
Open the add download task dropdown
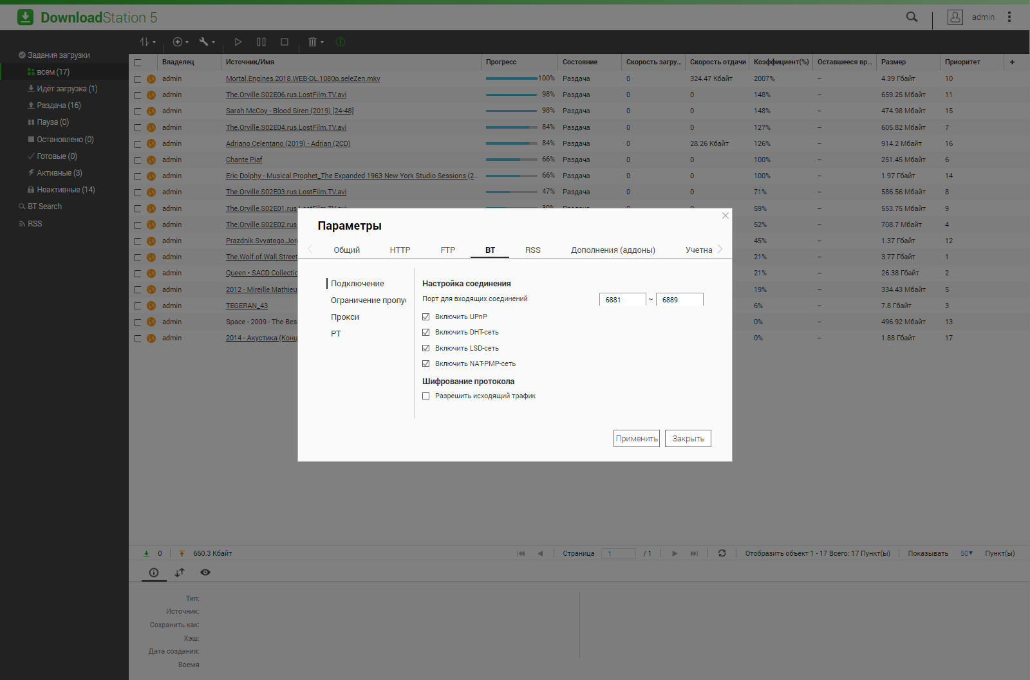coord(180,42)
